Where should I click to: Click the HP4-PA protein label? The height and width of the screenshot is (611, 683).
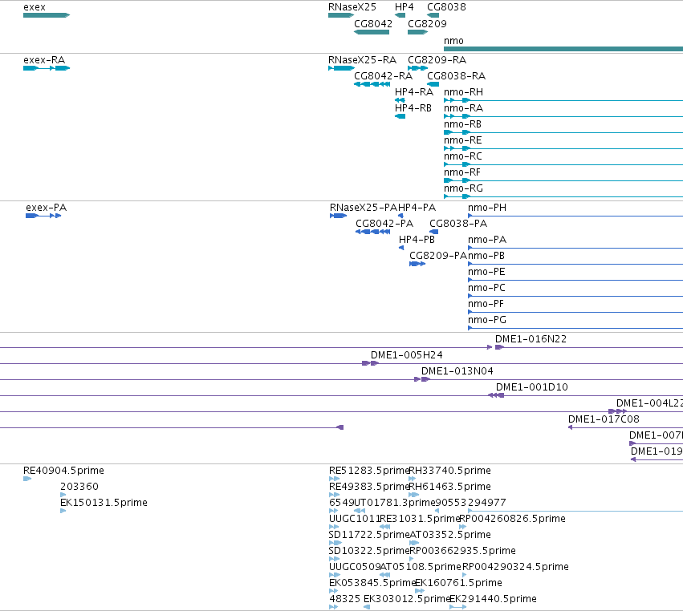[417, 208]
